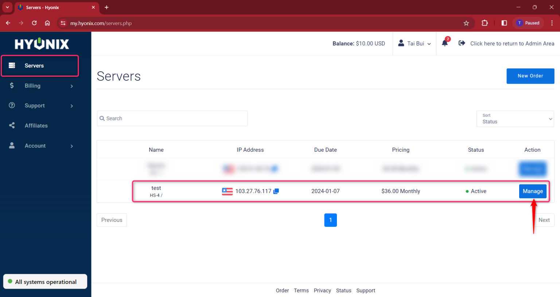Click Manage button for test server
Image resolution: width=560 pixels, height=297 pixels.
point(532,191)
